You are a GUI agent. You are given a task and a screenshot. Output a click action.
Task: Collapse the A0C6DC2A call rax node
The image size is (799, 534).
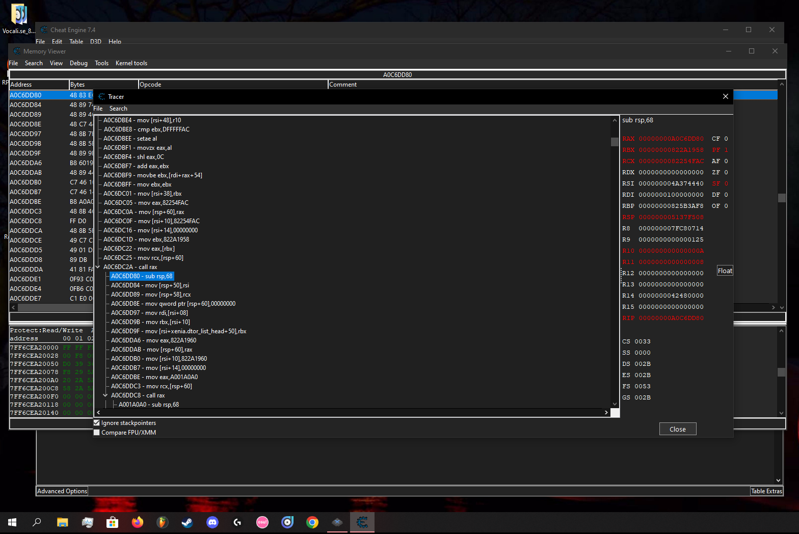tap(98, 267)
